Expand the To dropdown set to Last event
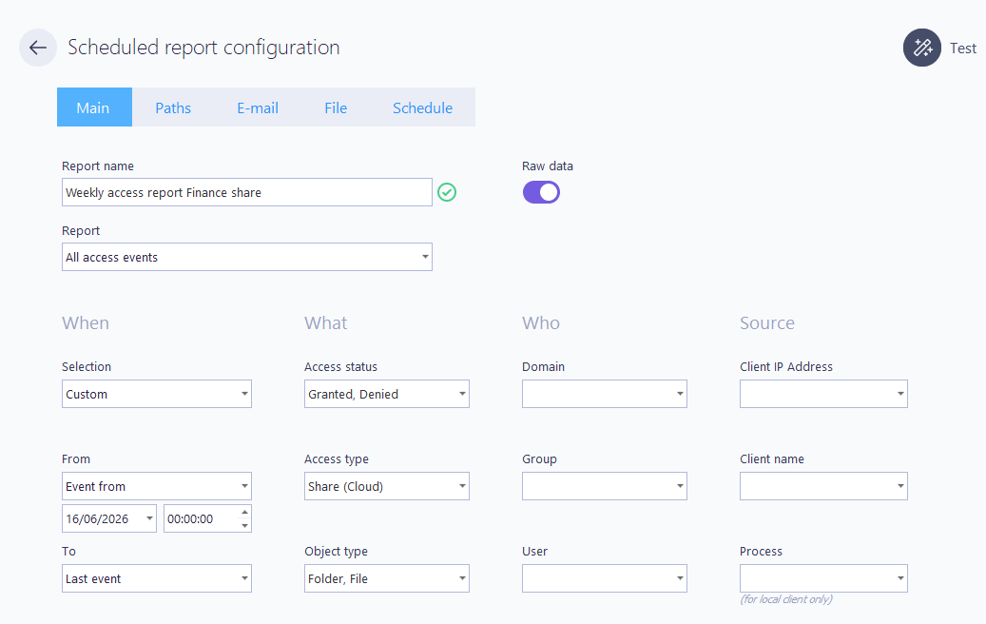986x624 pixels. (157, 578)
